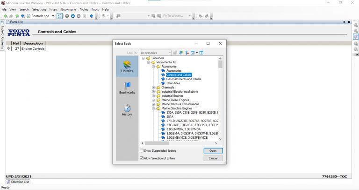
Task: Expand the Industrial Engines folder
Action: pyautogui.click(x=153, y=96)
